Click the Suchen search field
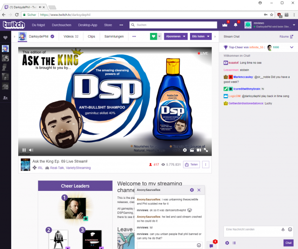 173,25
